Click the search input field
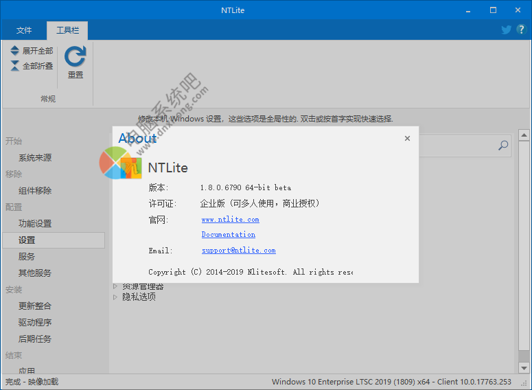Image resolution: width=532 pixels, height=390 pixels. click(x=465, y=146)
